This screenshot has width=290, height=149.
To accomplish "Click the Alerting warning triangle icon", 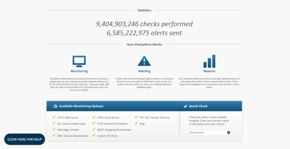I will [x=144, y=61].
